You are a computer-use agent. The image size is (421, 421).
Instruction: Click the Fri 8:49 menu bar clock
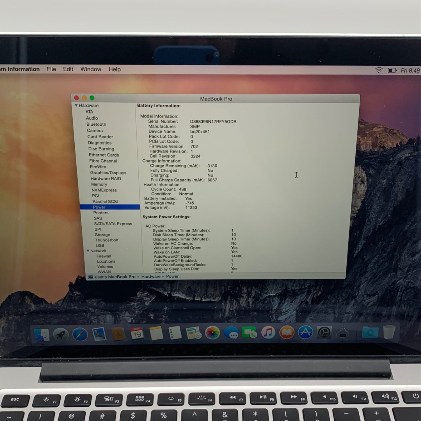(410, 70)
